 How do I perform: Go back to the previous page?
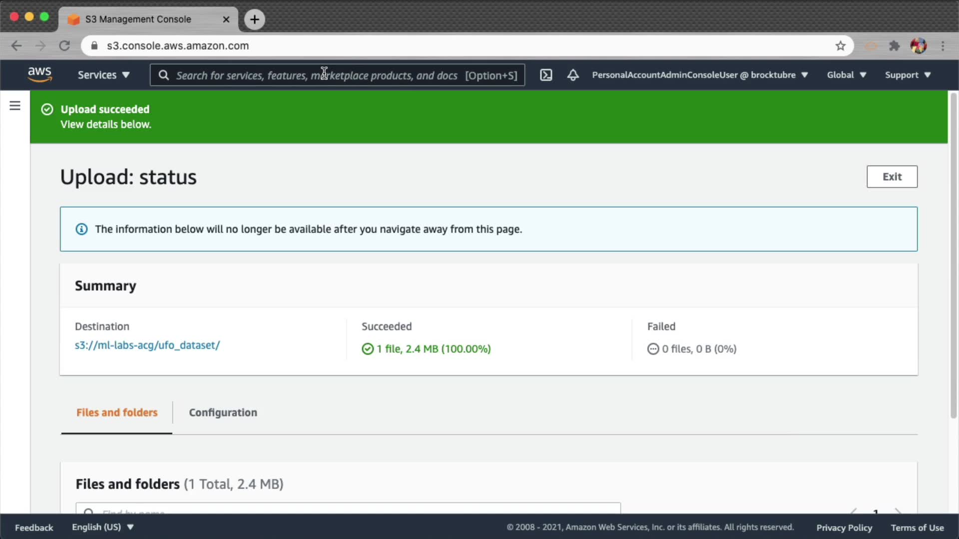[x=16, y=46]
